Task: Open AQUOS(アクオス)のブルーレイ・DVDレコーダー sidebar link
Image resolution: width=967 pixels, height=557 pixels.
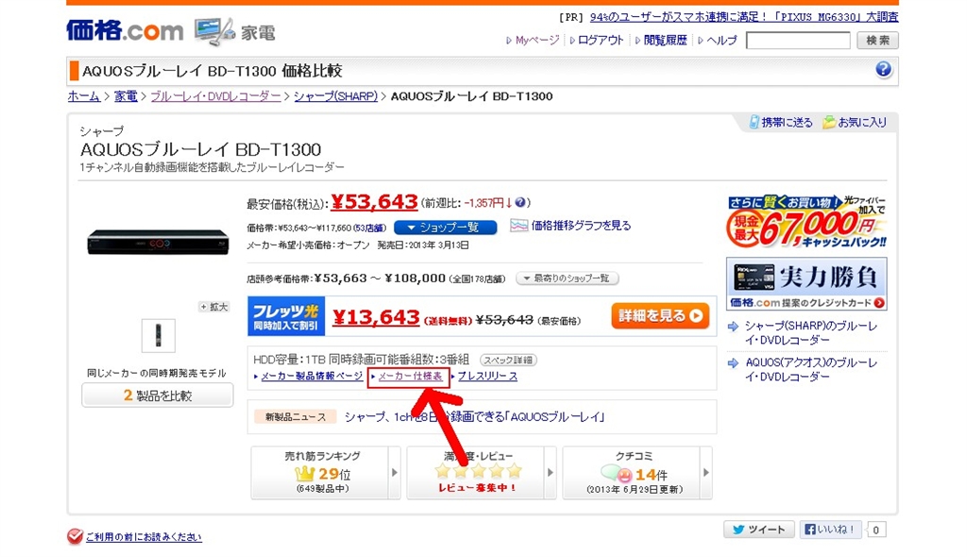Action: 811,369
